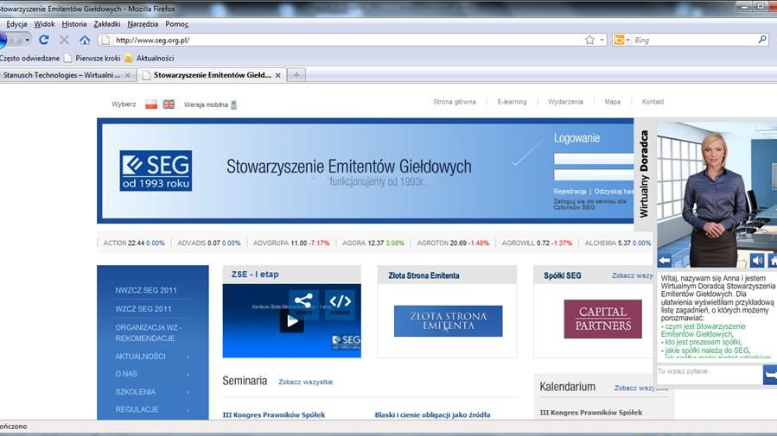Open the back history dropdown arrow
The height and width of the screenshot is (436, 777).
click(x=28, y=40)
